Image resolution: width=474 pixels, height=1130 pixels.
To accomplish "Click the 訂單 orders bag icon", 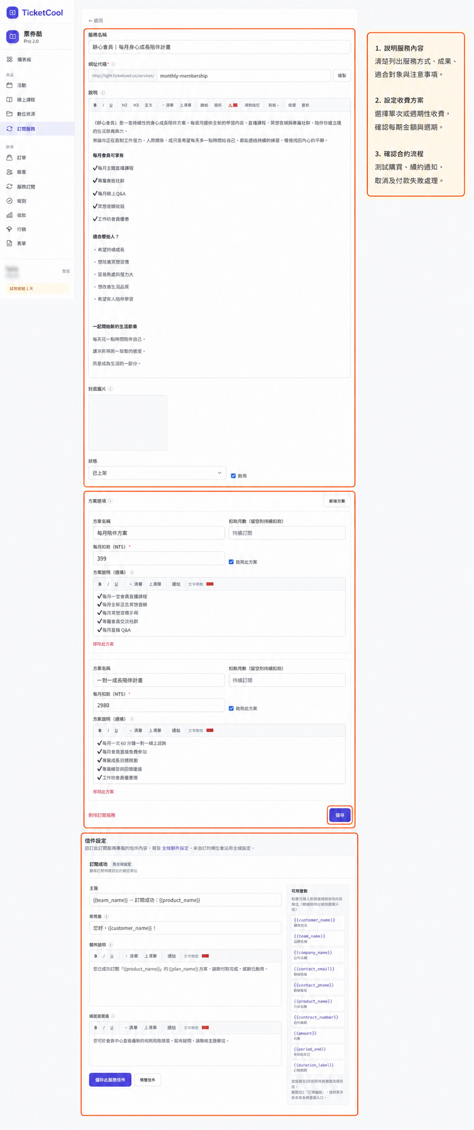I will click(x=9, y=158).
